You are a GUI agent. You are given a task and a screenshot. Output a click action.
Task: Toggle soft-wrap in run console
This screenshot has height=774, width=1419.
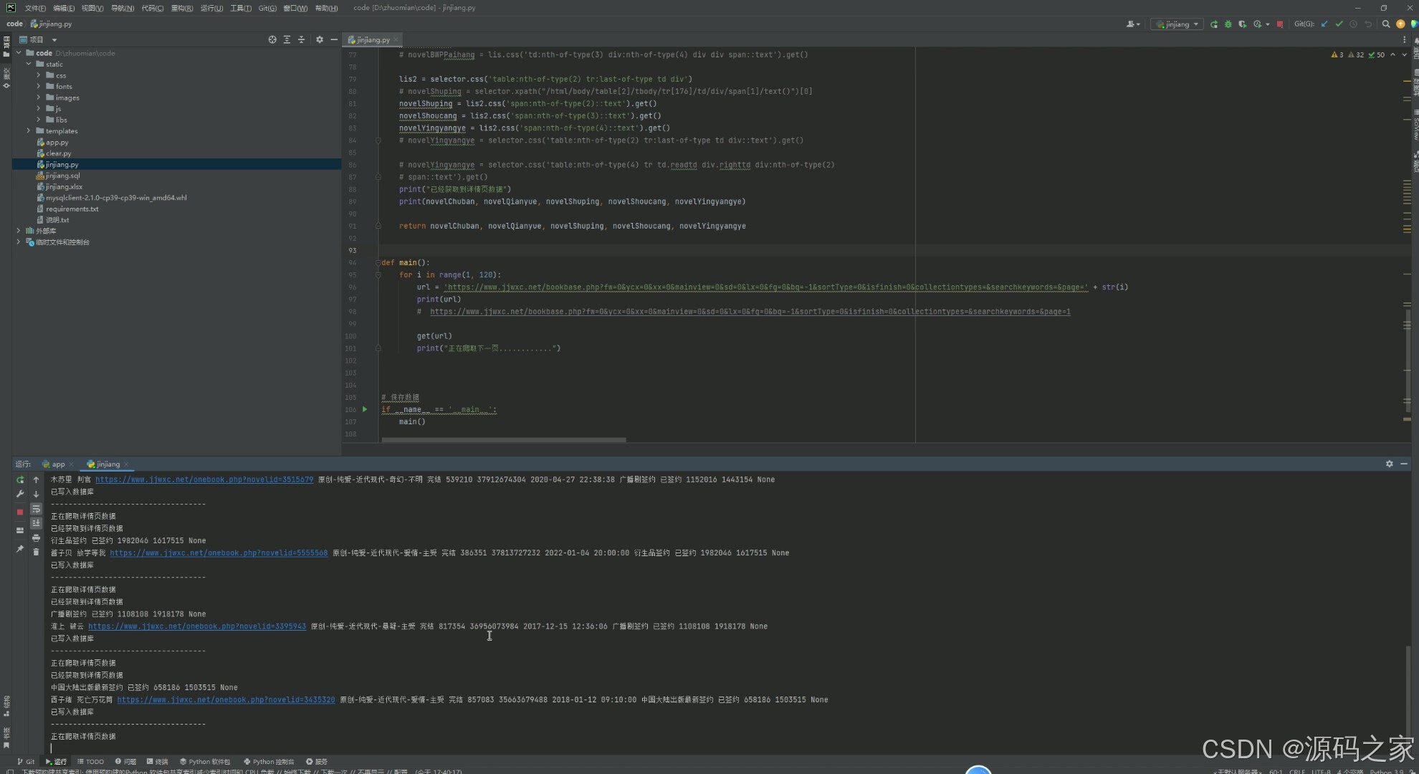(36, 509)
